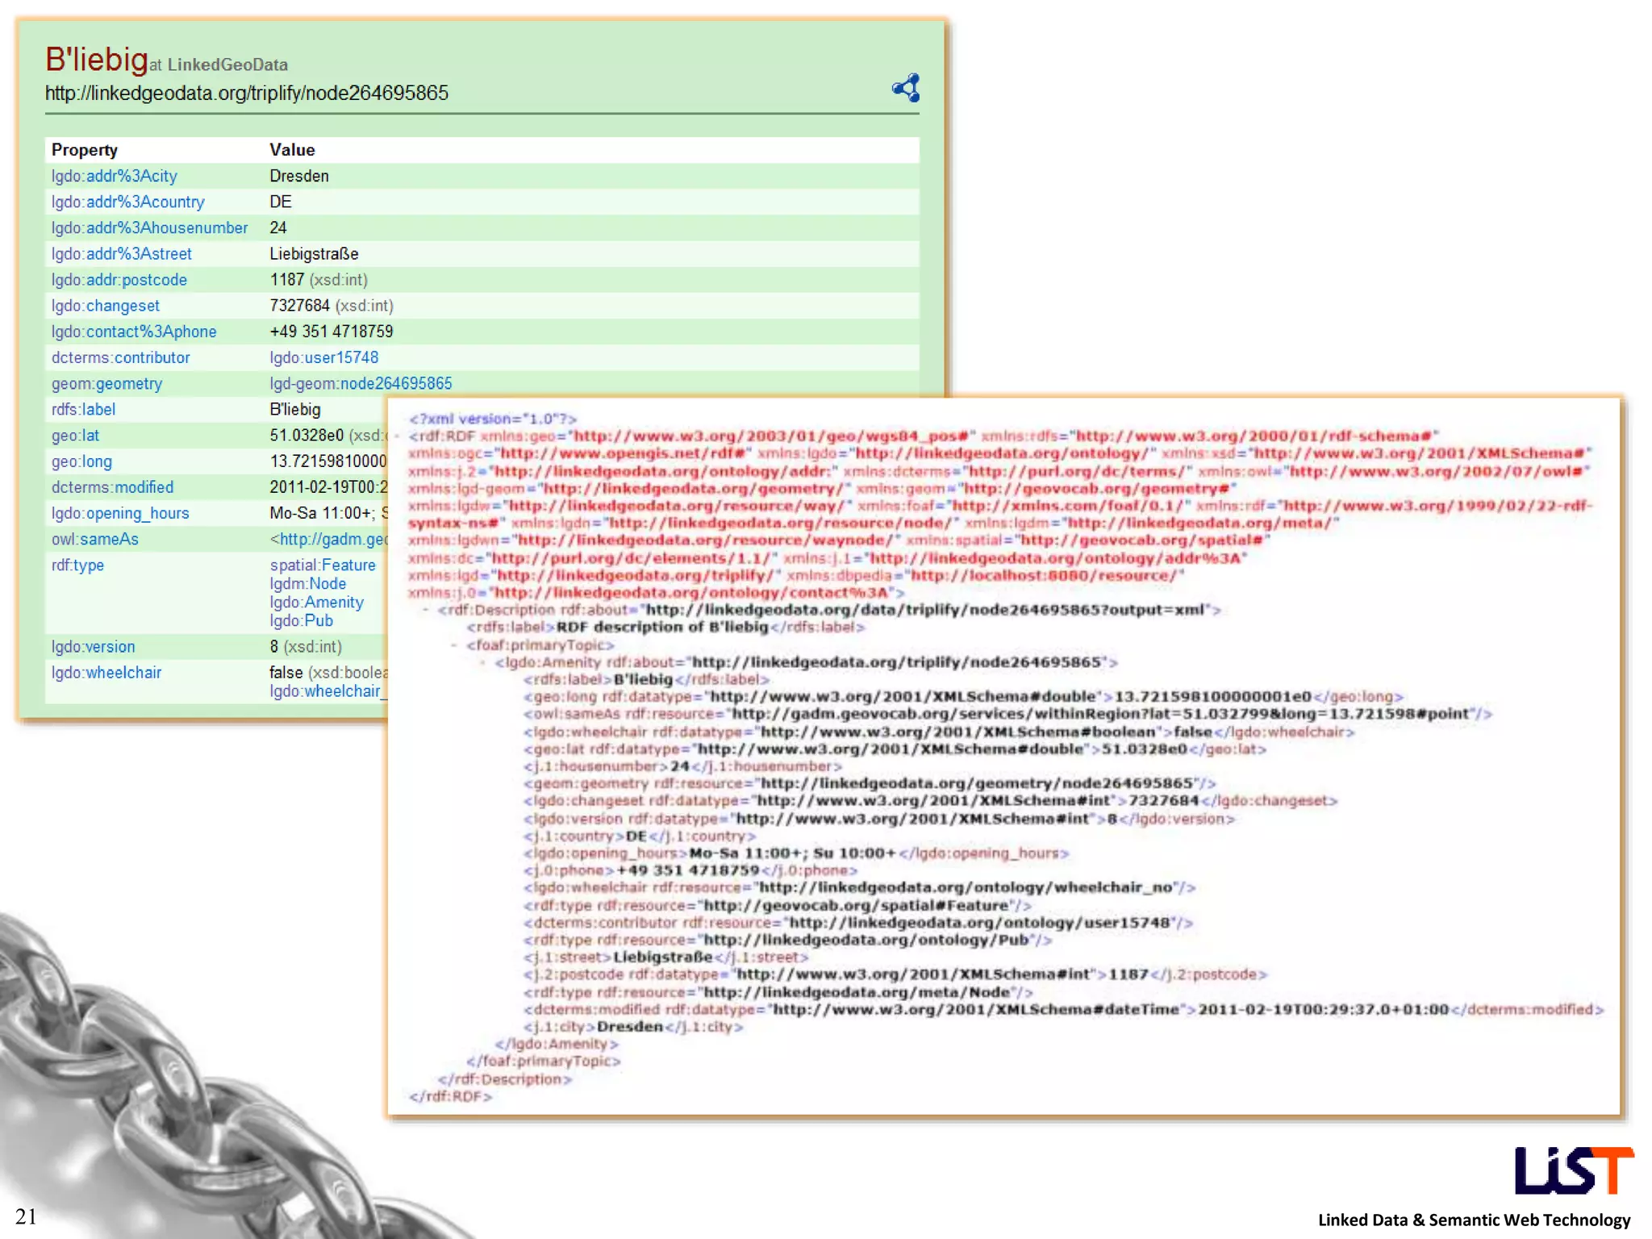Follow the lgdo:Pub type link

301,620
